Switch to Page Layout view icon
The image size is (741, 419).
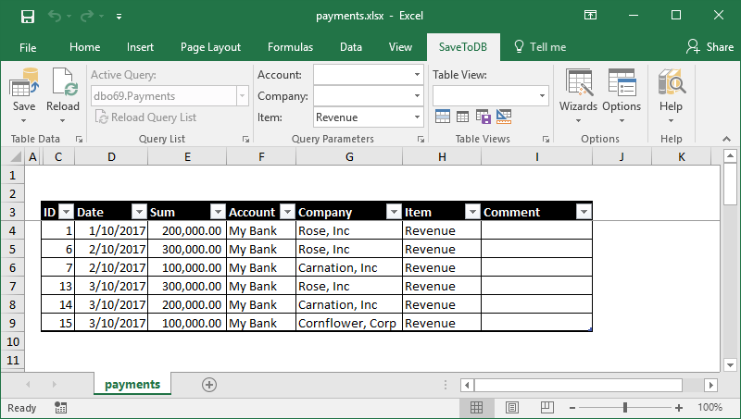click(512, 407)
